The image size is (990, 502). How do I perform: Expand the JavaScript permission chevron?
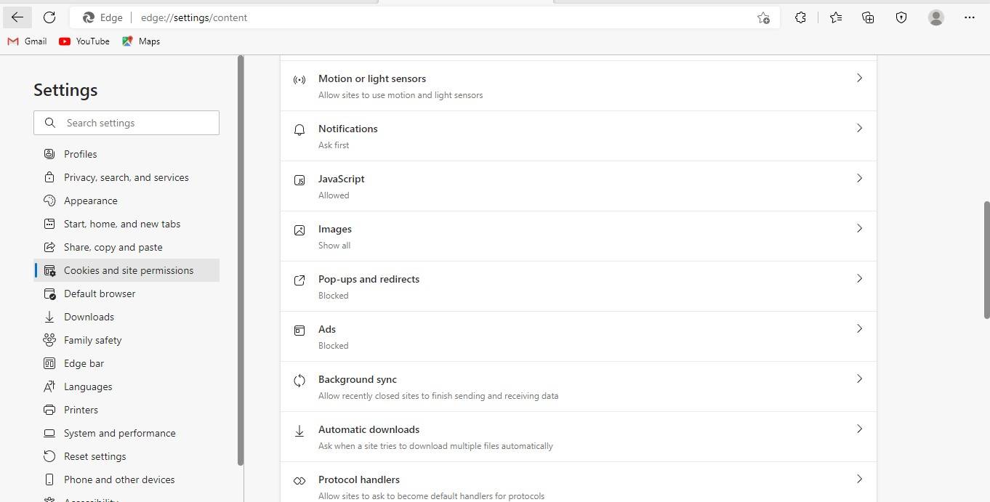pyautogui.click(x=859, y=178)
